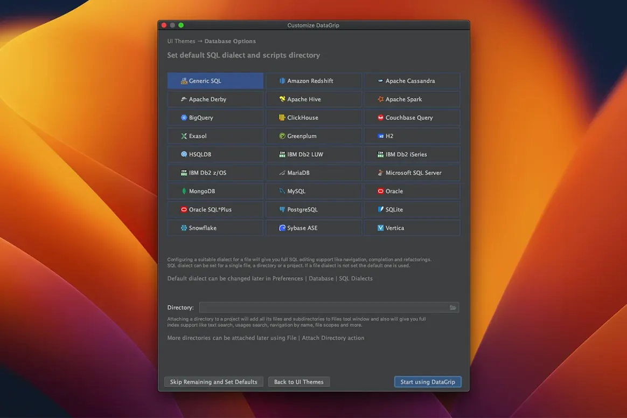Click Skip Remaining and Set Defaults
This screenshot has width=627, height=418.
click(x=213, y=382)
